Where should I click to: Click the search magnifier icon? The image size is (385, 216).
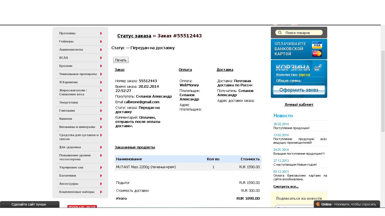pyautogui.click(x=280, y=33)
